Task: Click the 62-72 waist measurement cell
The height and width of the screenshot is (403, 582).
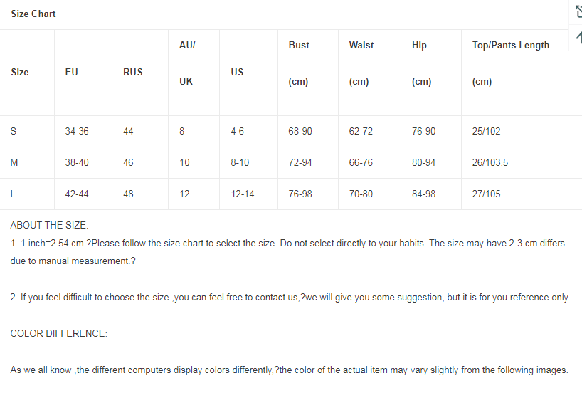Action: point(361,131)
